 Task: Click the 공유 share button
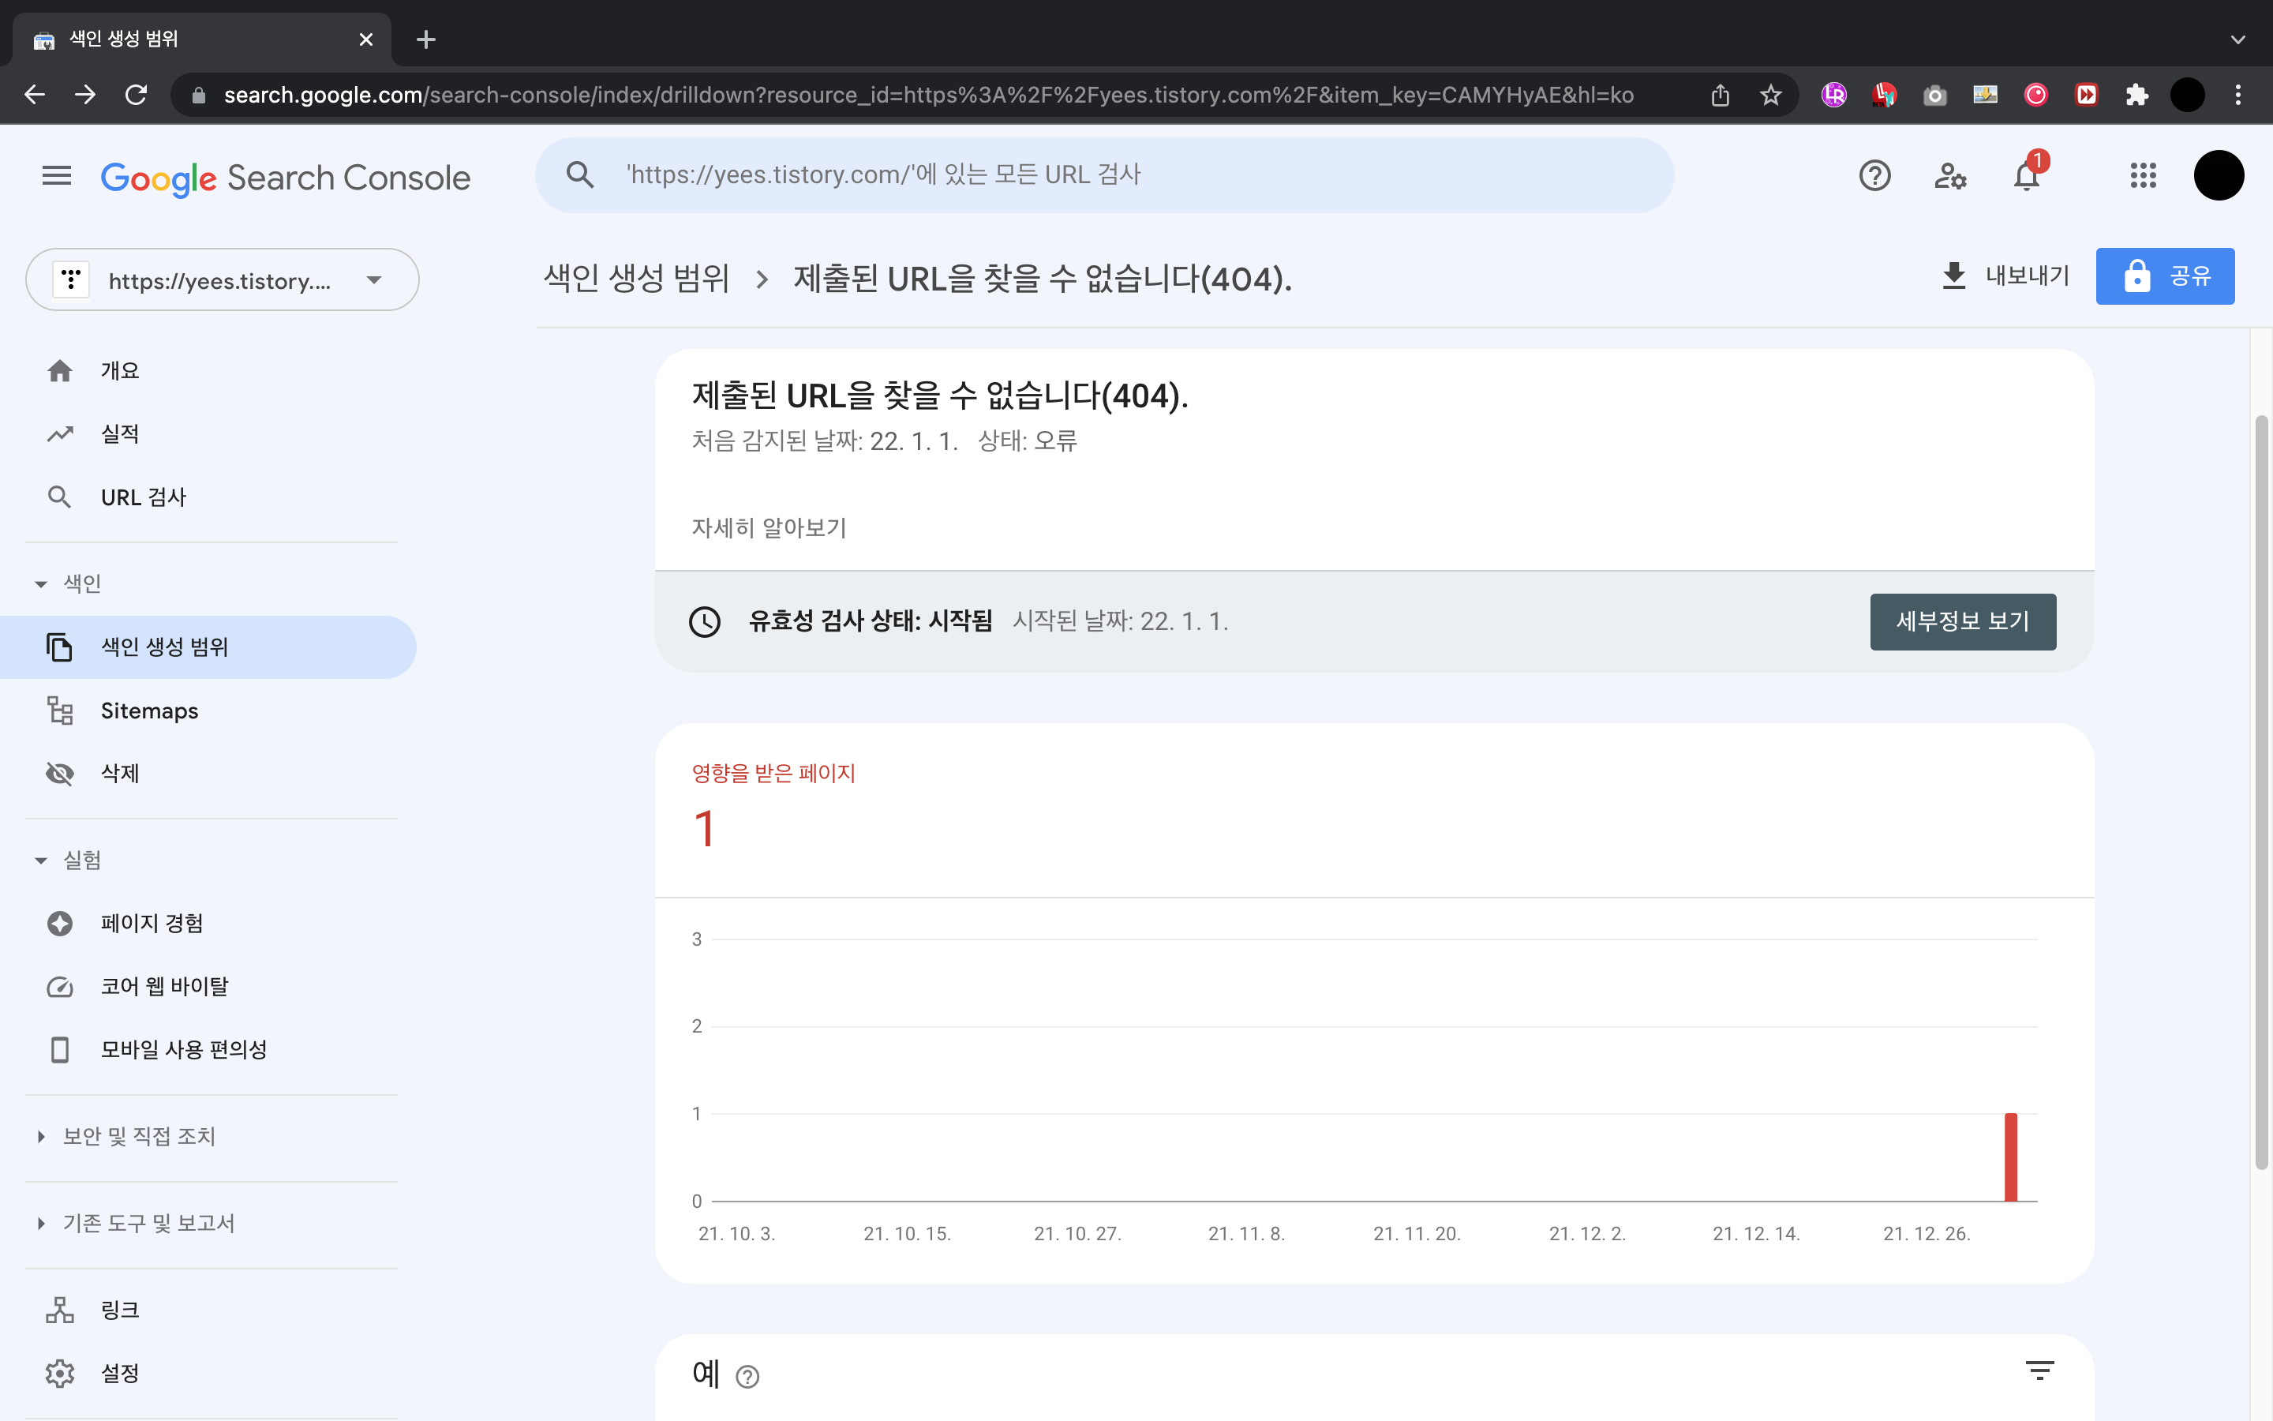2164,276
